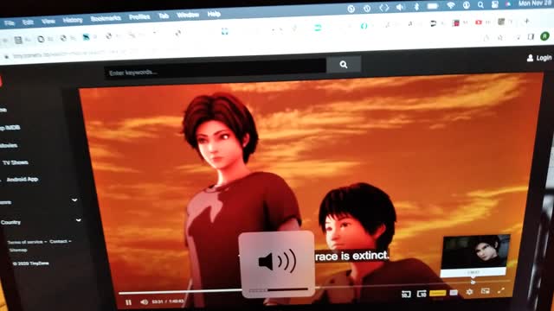This screenshot has width=554, height=311.
Task: Open the Wi-Fi menu bar icon
Action: coord(450,5)
